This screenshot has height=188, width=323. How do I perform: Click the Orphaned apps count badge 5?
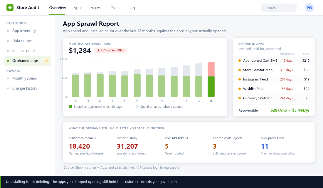coord(47,61)
